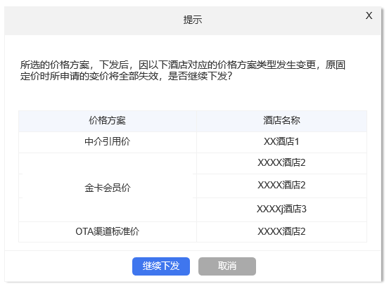This screenshot has width=389, height=291.
Task: Click XXXX酒店2 directly above XXXXj酒店3
Action: (x=281, y=186)
